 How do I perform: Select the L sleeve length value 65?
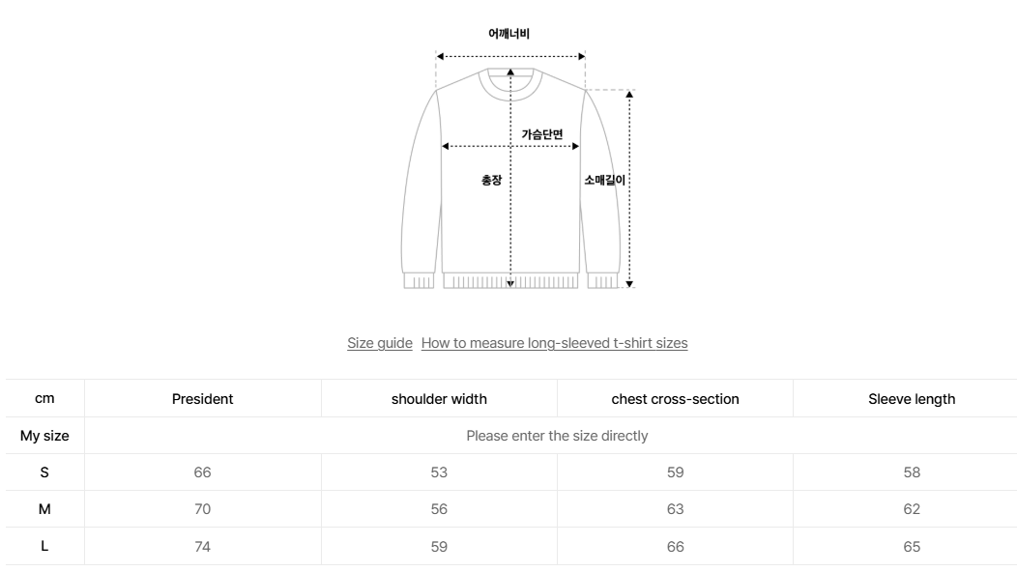tap(912, 546)
